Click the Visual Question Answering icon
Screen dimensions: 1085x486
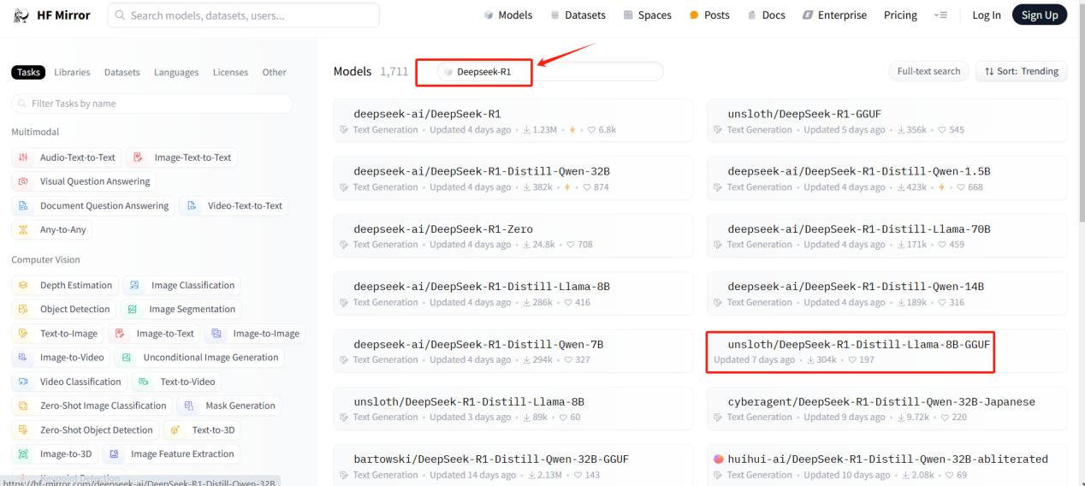click(x=23, y=181)
